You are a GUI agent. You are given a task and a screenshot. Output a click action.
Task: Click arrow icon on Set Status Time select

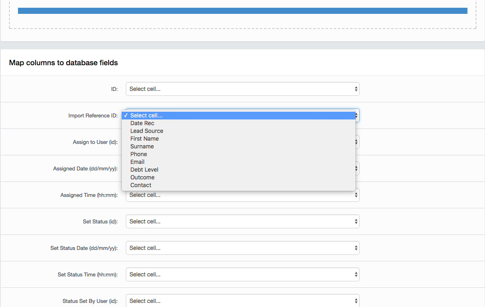pyautogui.click(x=356, y=274)
